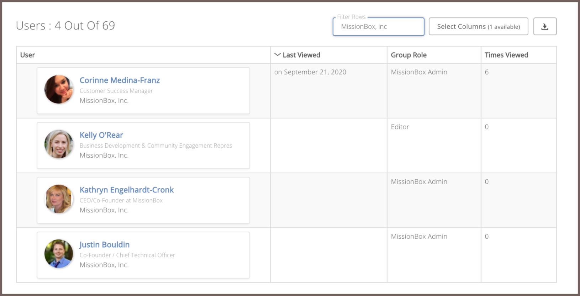
Task: Click 'Business Development & Community Engagement Repres' text
Action: coord(156,146)
